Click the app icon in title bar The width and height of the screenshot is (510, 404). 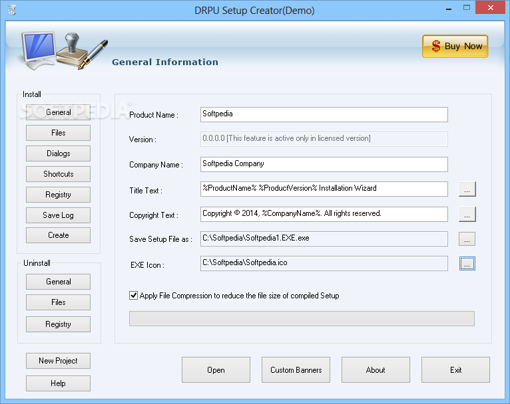(x=12, y=10)
